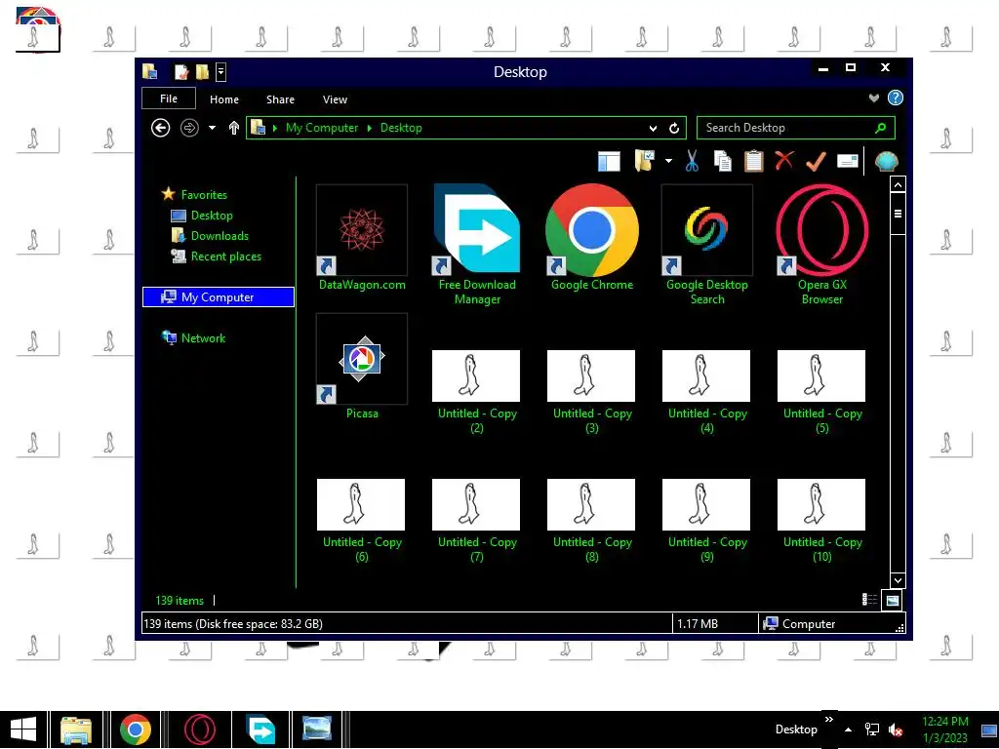
Task: Click the orange checkmark Properties icon
Action: [x=816, y=161]
